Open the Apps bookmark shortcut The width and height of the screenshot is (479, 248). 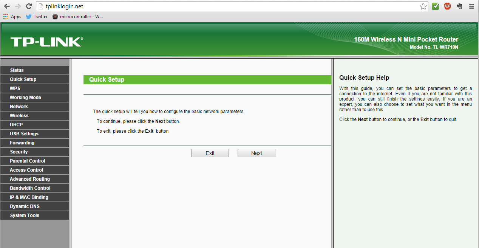click(12, 17)
